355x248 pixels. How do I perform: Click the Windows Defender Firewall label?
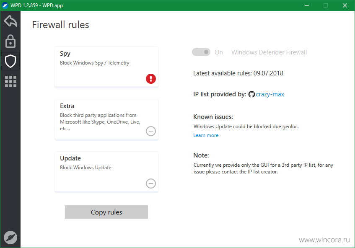coord(269,52)
